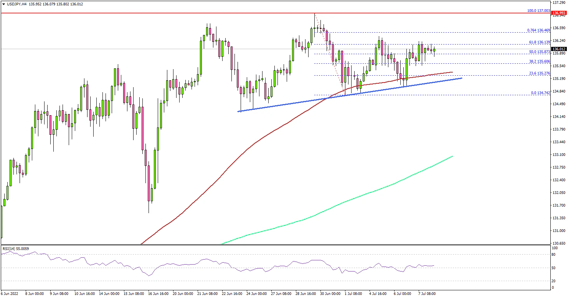The height and width of the screenshot is (298, 568).
Task: Select the 61.8 136.139 Fibonacci label
Action: (539, 42)
